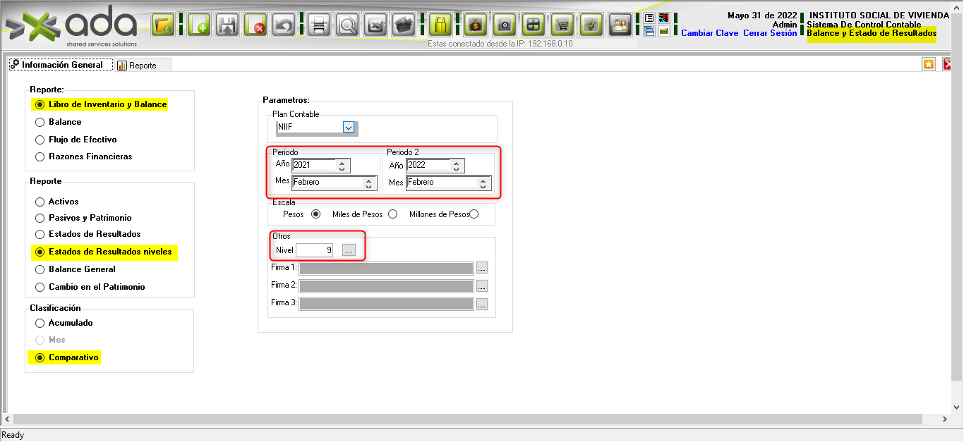Select the Flujo de Efectivo option
964x442 pixels.
point(40,140)
